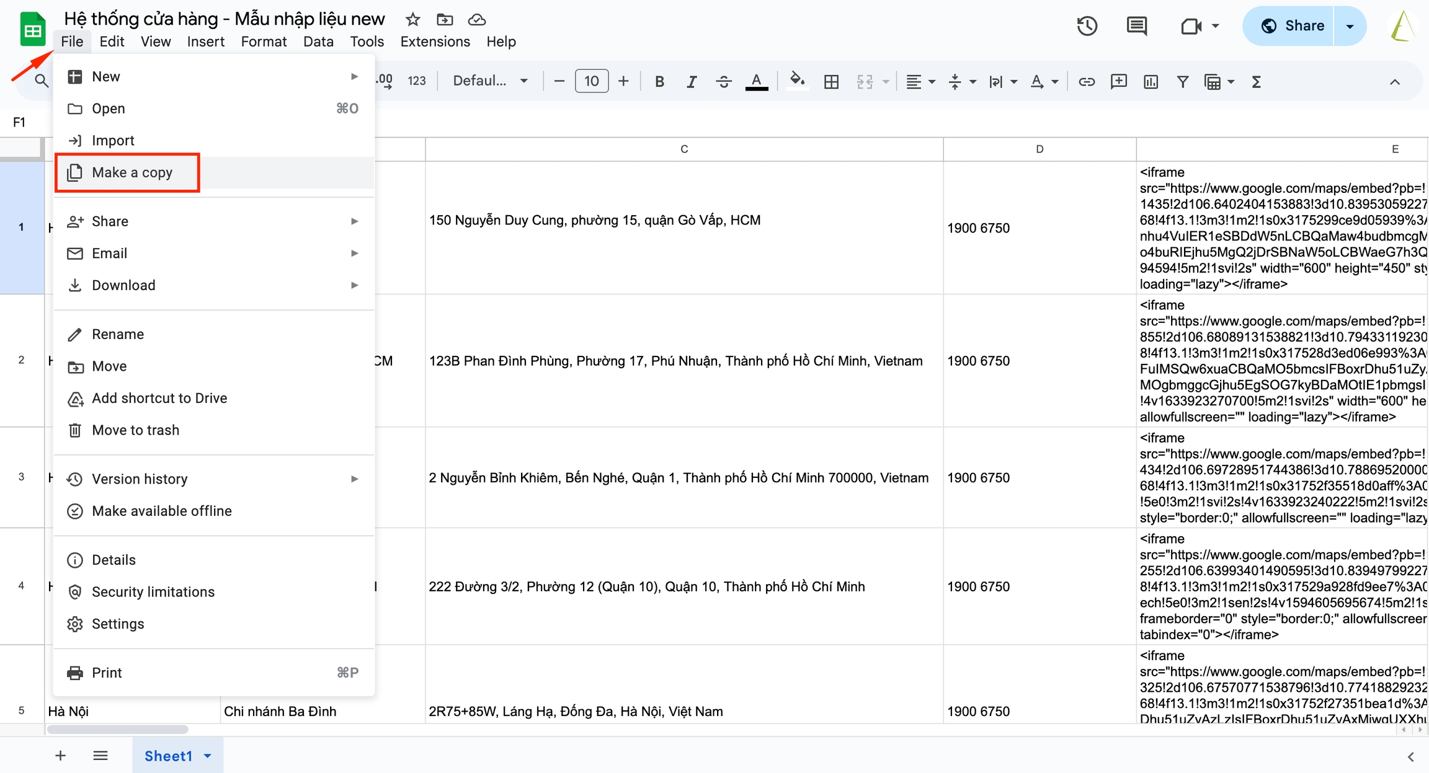Open version history clock icon in header
1429x773 pixels.
1087,26
